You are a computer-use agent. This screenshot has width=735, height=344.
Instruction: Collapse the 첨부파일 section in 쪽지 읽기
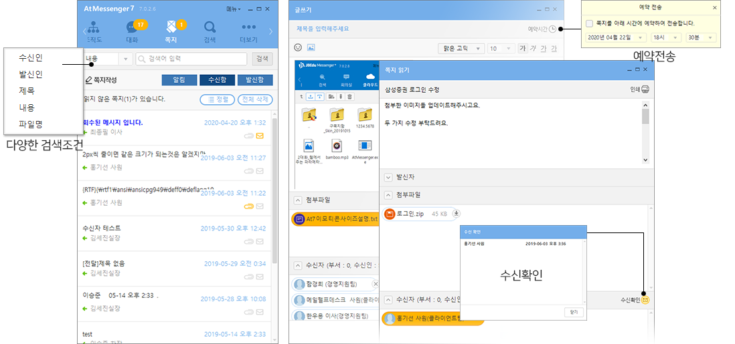pyautogui.click(x=388, y=194)
